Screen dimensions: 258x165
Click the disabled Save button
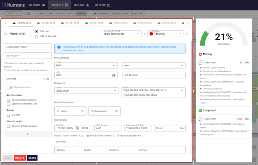coord(8,158)
